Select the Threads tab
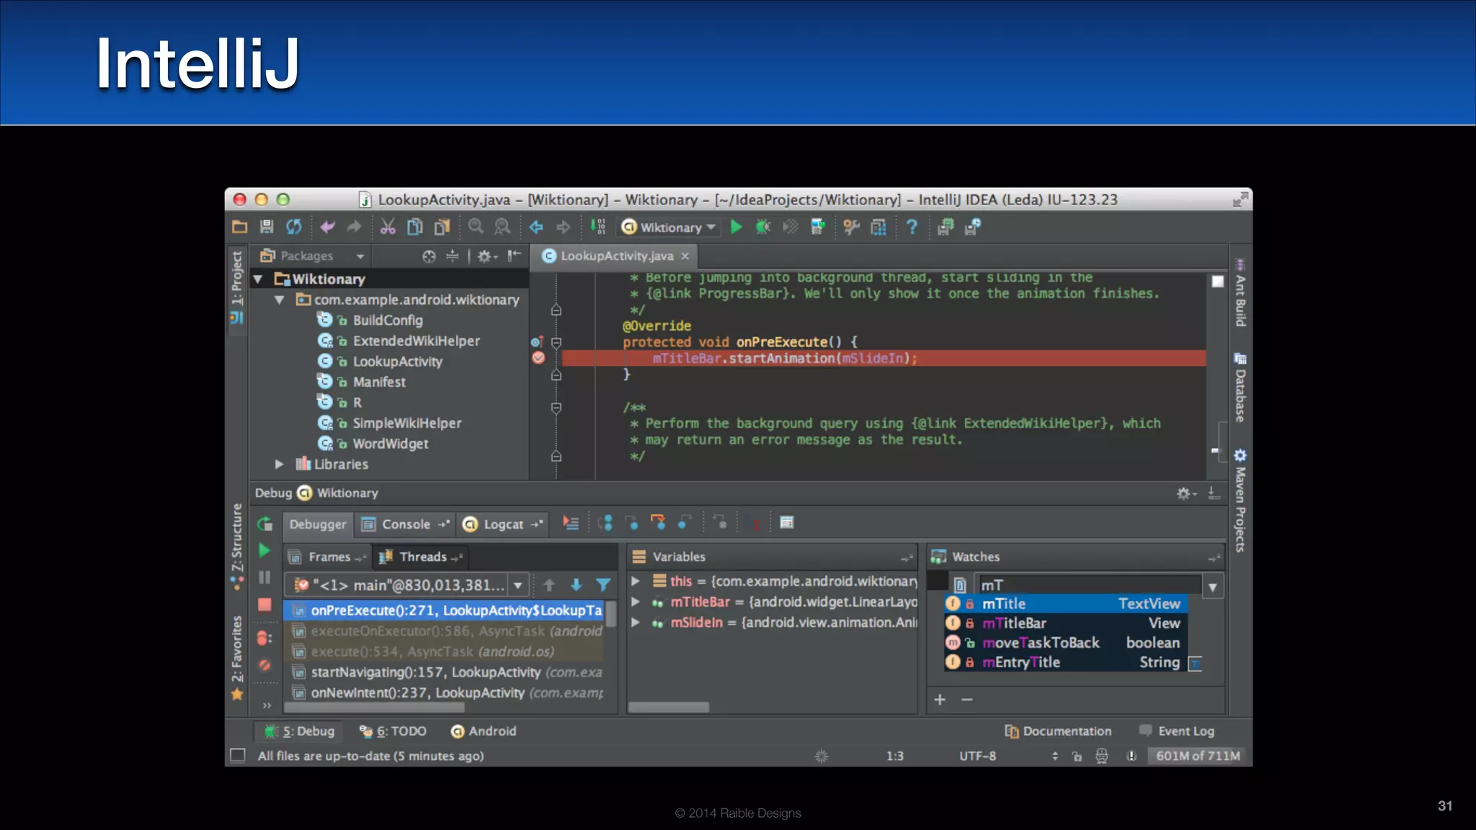Image resolution: width=1476 pixels, height=830 pixels. [421, 557]
